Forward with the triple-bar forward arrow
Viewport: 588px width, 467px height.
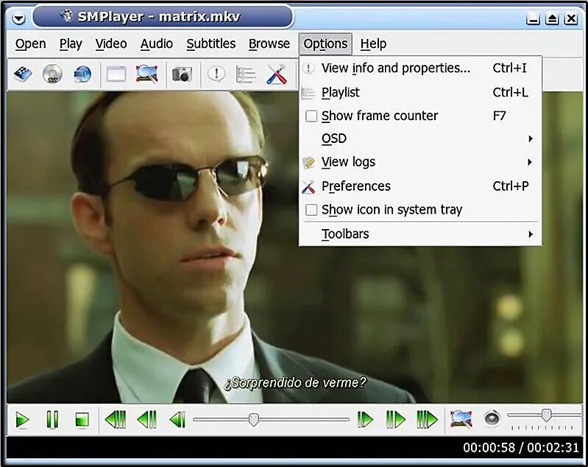tap(427, 419)
